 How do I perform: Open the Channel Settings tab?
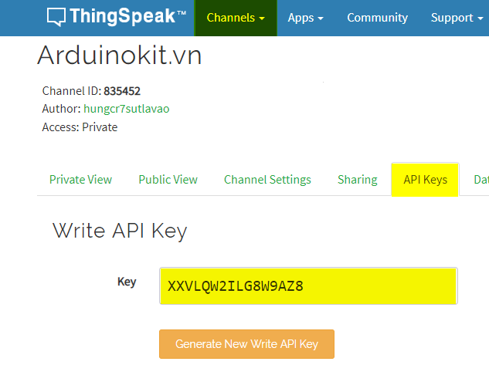(x=267, y=180)
